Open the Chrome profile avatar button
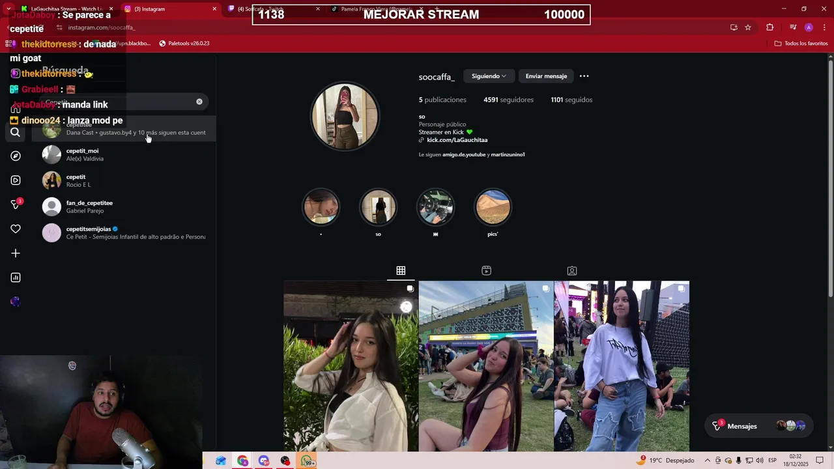 pos(809,27)
